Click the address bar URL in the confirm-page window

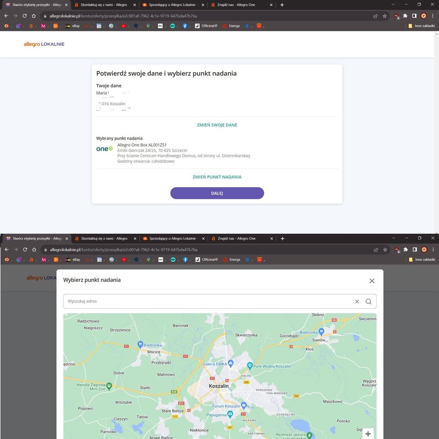pyautogui.click(x=123, y=16)
